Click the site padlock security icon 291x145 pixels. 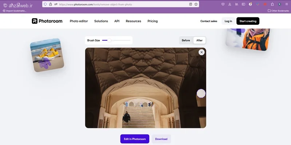tap(51, 4)
